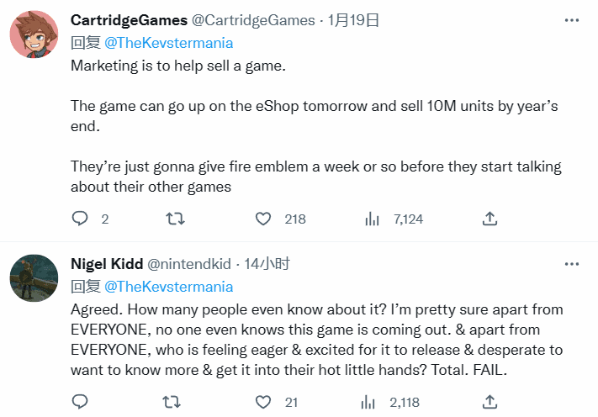Image resolution: width=598 pixels, height=417 pixels.
Task: Click @TheKevstermania mention in Nigel's reply
Action: pos(169,286)
